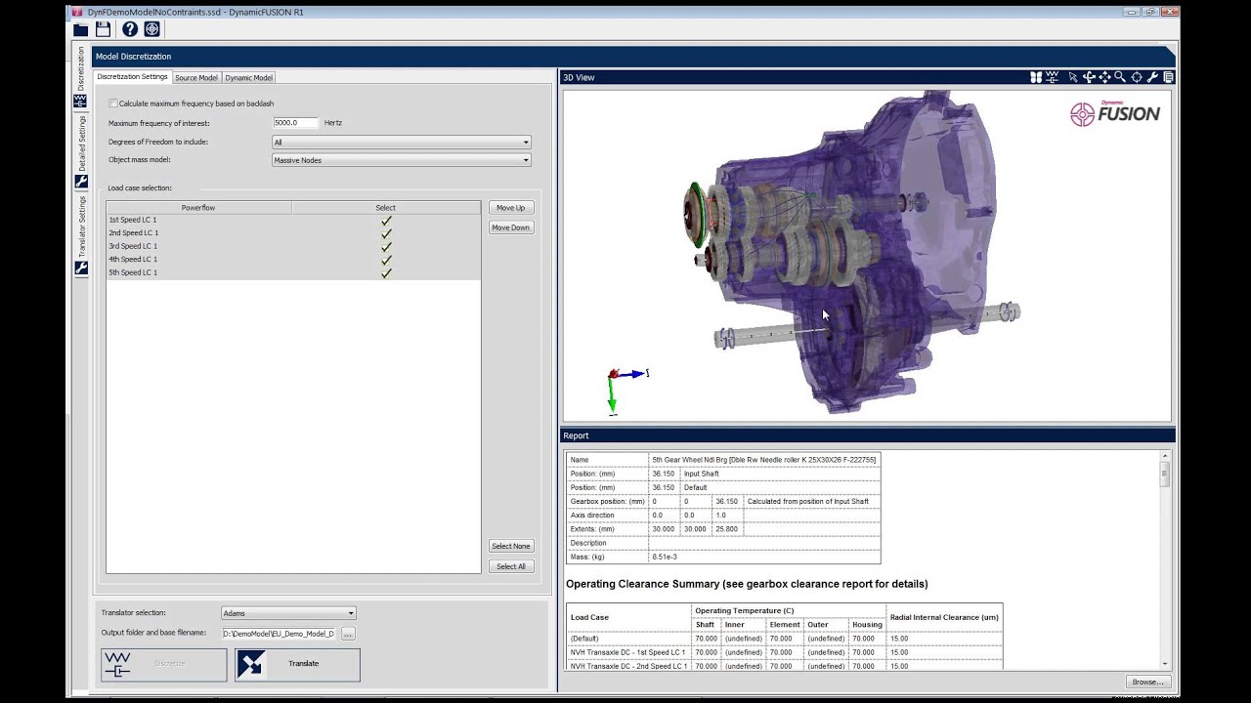Viewport: 1251px width, 703px height.
Task: Open the Translator selection dropdown
Action: point(288,613)
